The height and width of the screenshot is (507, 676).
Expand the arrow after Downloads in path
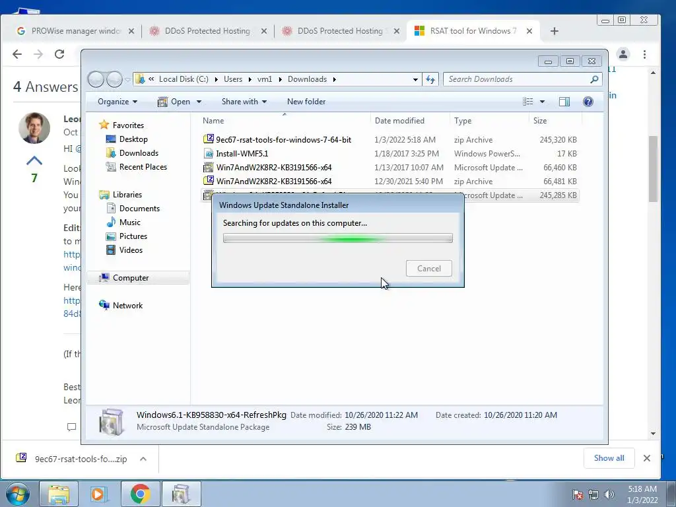[x=334, y=79]
